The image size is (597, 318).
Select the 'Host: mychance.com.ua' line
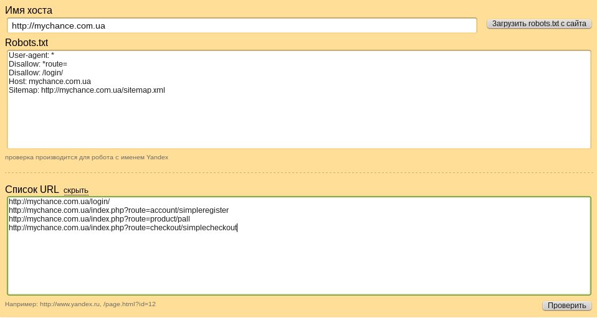[x=50, y=82]
